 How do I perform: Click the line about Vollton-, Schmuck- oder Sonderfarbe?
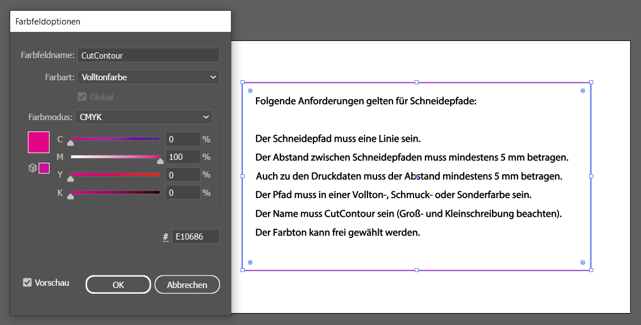pos(394,195)
